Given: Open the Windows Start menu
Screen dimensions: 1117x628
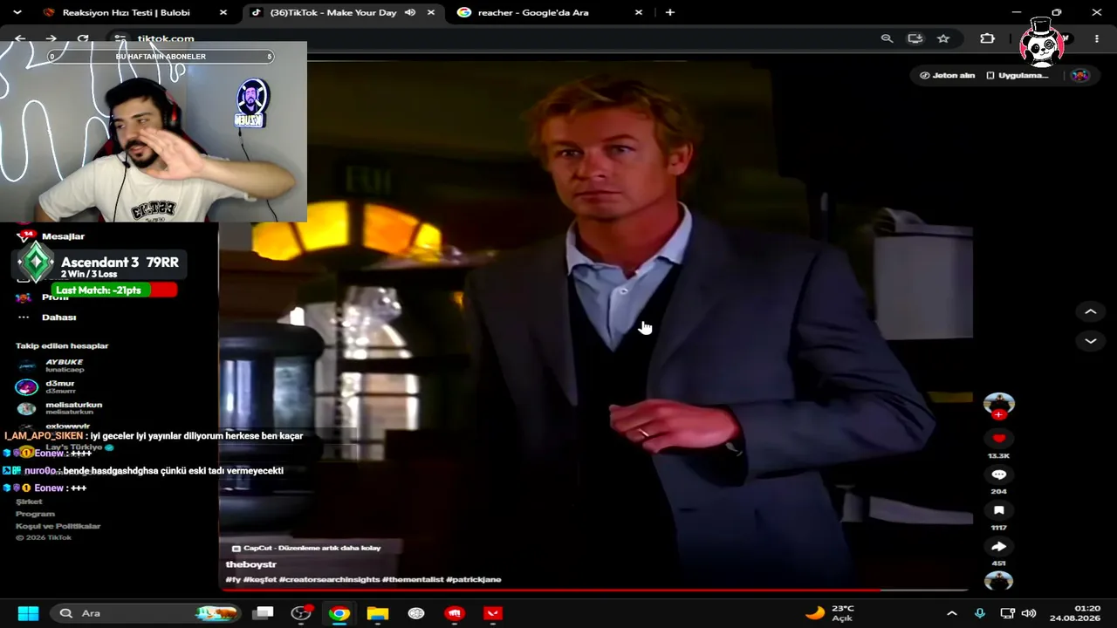Looking at the screenshot, I should point(28,613).
